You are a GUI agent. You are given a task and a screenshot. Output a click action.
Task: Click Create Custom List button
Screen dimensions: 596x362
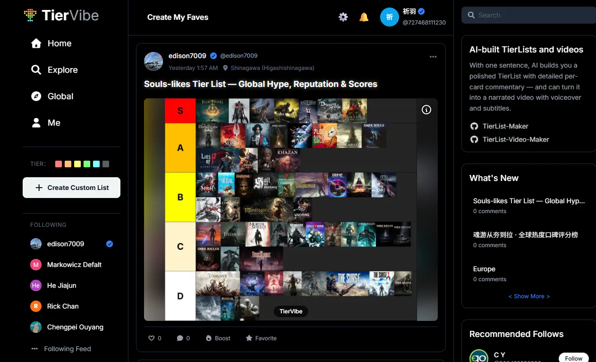71,188
